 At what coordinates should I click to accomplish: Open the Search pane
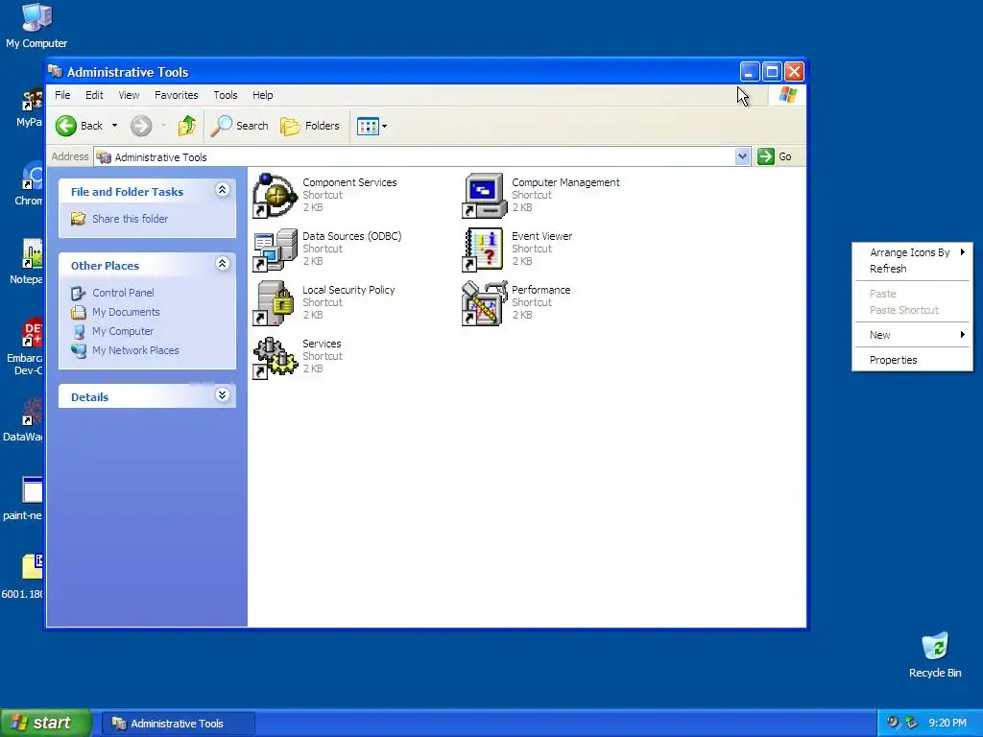pos(239,126)
